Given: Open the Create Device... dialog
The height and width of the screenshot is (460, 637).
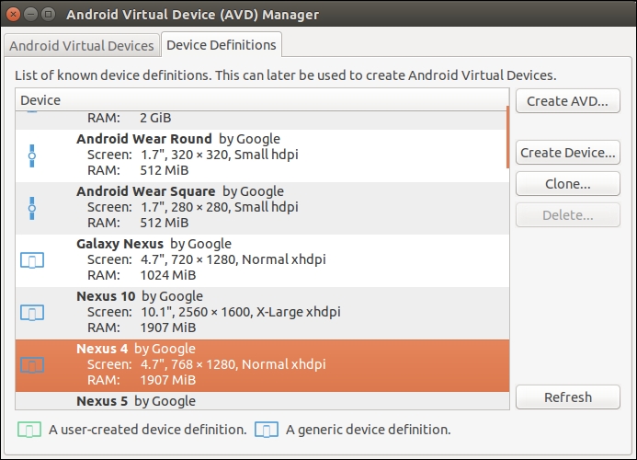Looking at the screenshot, I should [x=567, y=153].
